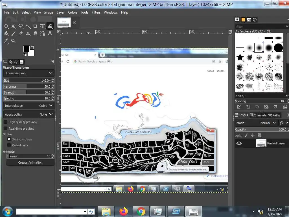Select the Text tool

click(50, 33)
